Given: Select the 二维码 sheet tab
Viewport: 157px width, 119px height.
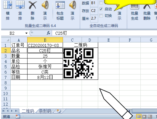Looking at the screenshot, I should 28,111.
